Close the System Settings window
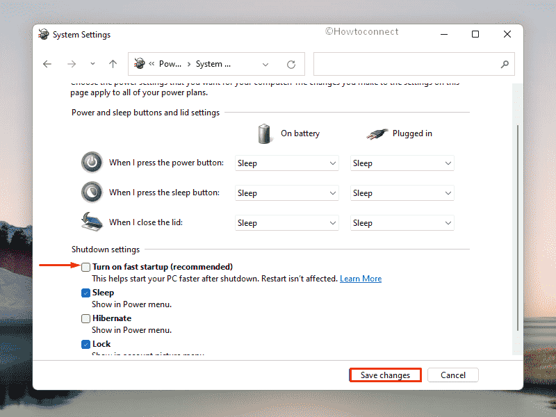The width and height of the screenshot is (556, 417). coord(507,34)
